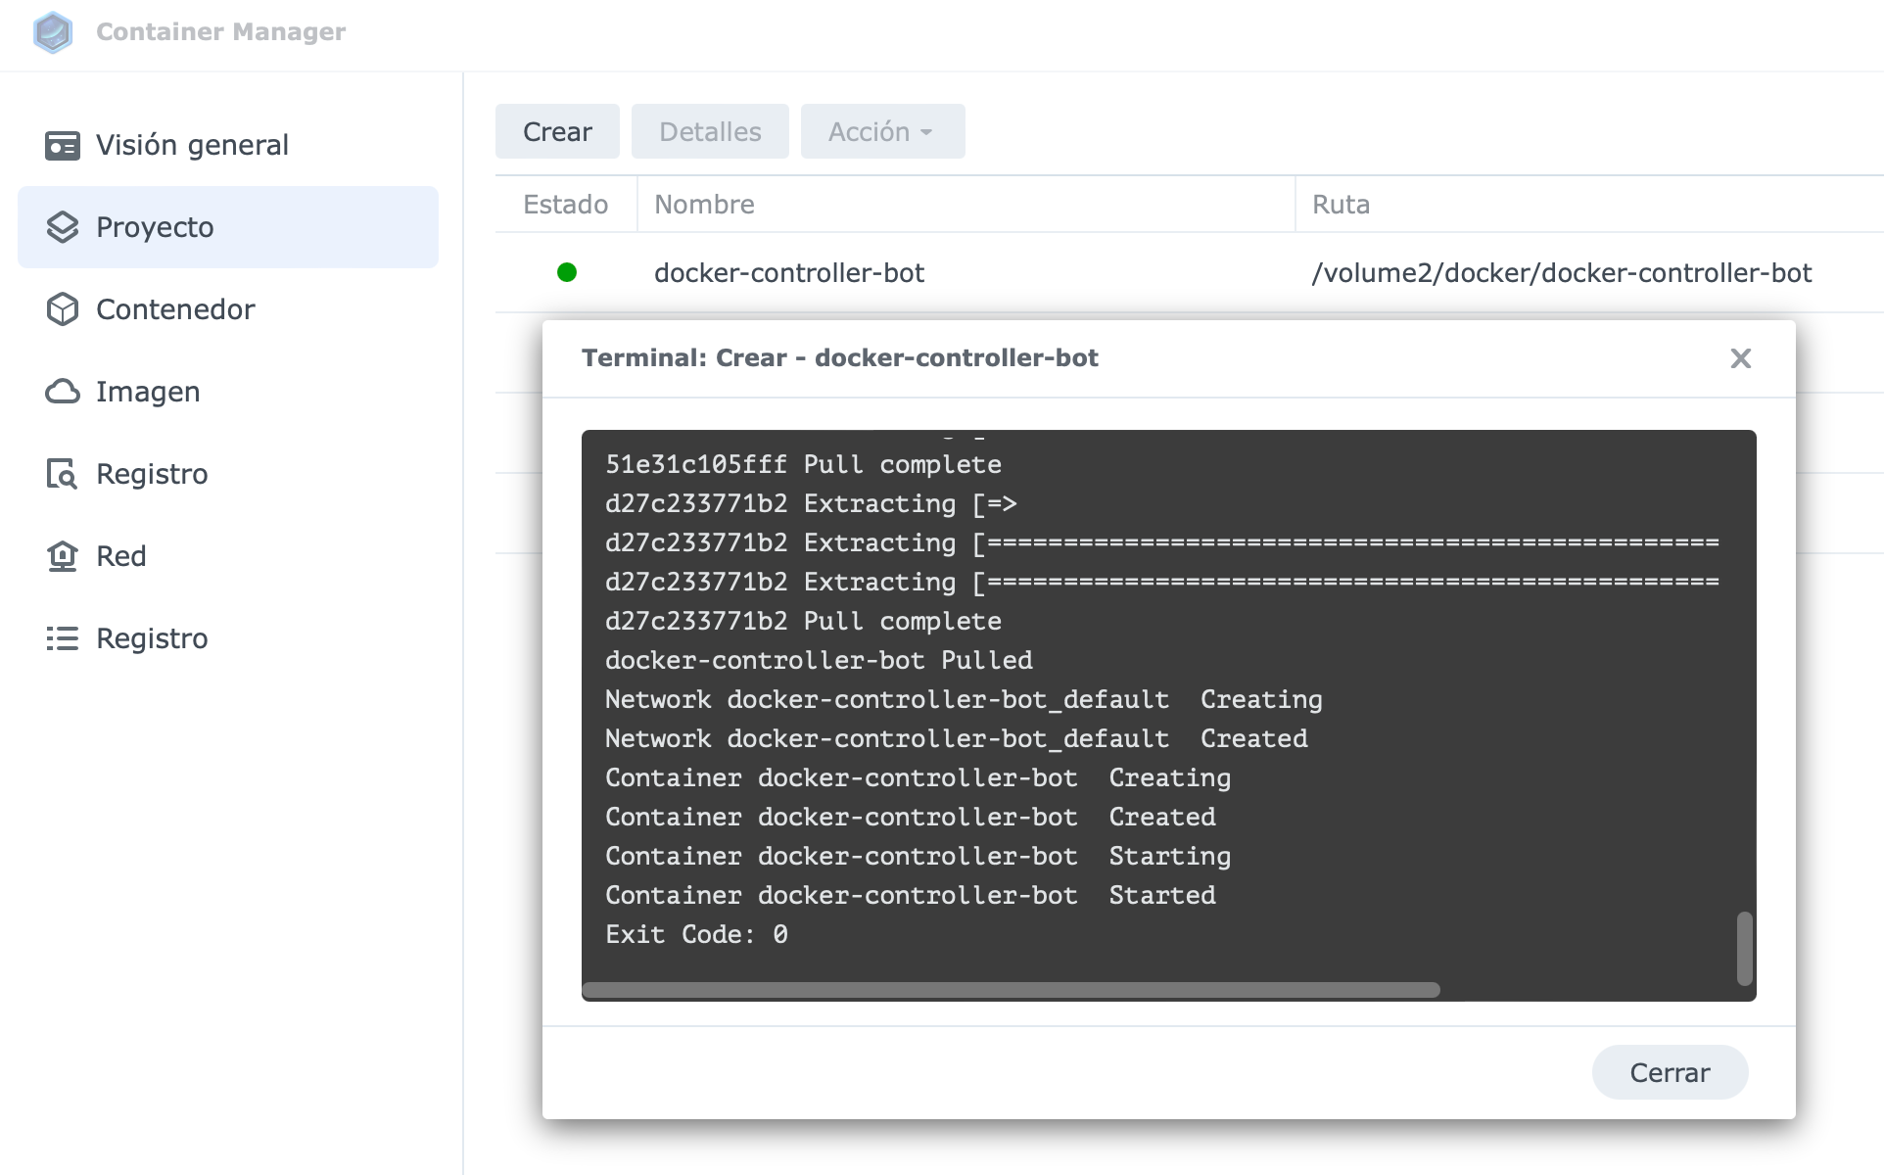Expand the Acción dropdown
This screenshot has height=1175, width=1884.
point(882,131)
